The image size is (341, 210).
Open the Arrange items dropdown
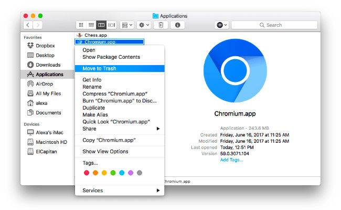pos(127,25)
